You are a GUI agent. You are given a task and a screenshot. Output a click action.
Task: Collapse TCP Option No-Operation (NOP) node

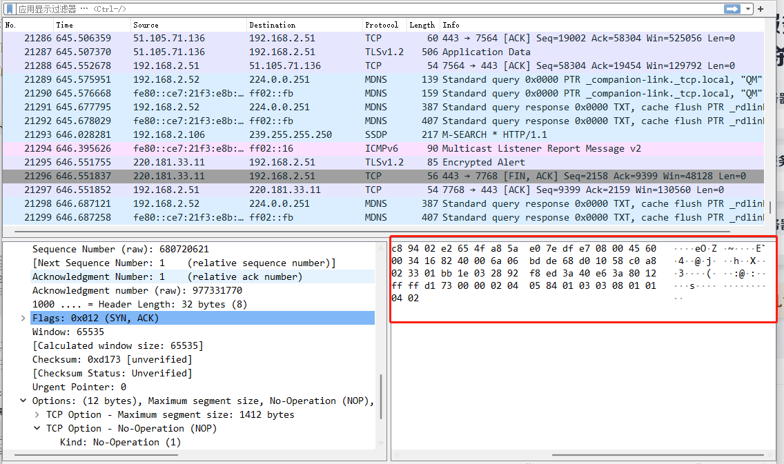[37, 429]
